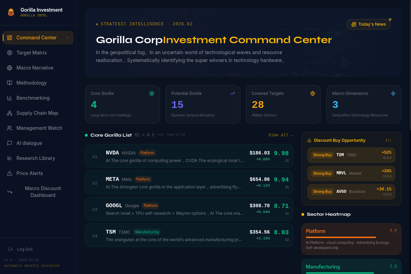Screen dimensions: 411x274
Task: Open the Platform sector heatmap card
Action: (x=351, y=239)
